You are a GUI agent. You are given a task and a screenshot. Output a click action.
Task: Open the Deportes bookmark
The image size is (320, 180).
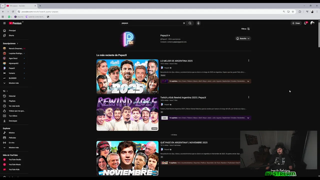pos(19,17)
